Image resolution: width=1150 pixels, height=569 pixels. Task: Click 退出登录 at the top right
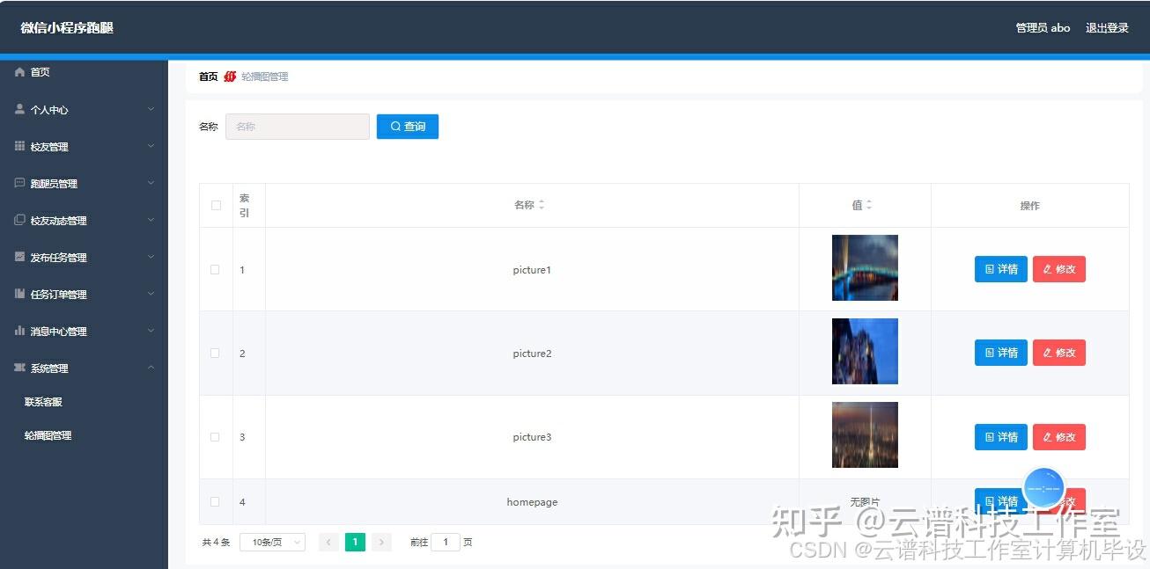pyautogui.click(x=1107, y=27)
